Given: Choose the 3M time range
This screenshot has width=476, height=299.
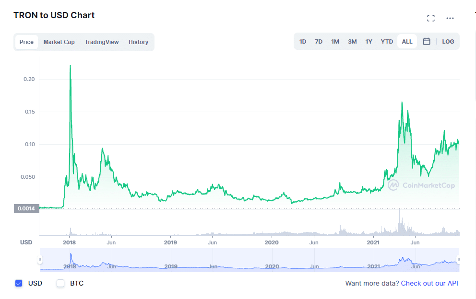Looking at the screenshot, I should pos(352,42).
